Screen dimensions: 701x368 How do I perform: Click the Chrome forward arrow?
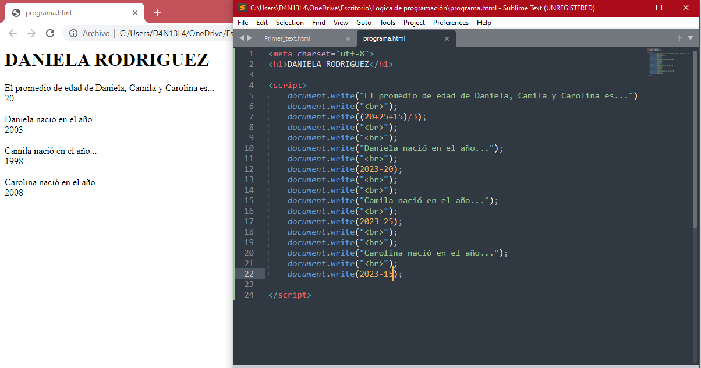pos(31,33)
